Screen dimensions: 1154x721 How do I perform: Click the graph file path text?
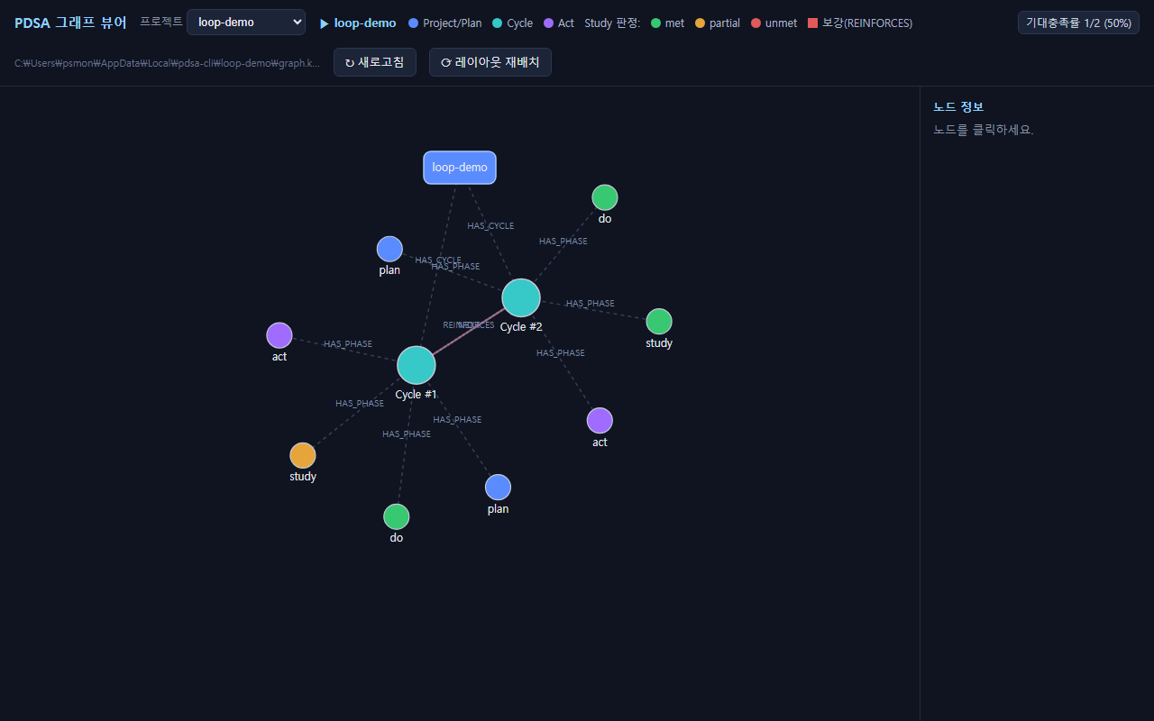[x=167, y=63]
